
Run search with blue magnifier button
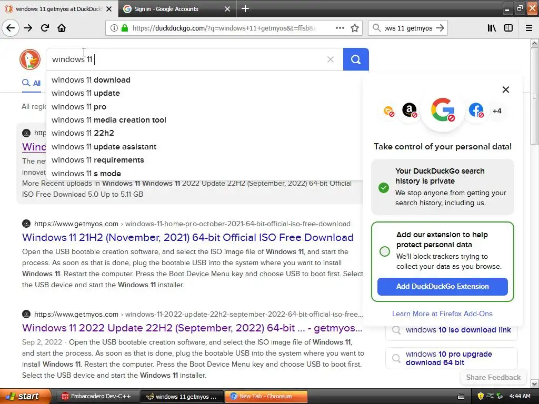point(356,59)
